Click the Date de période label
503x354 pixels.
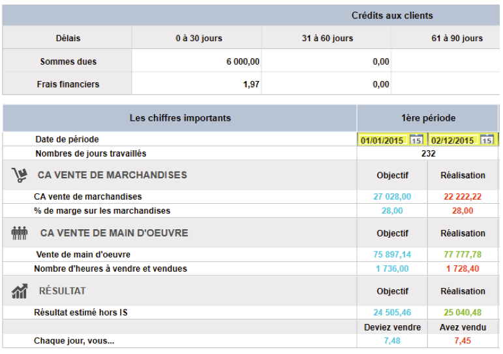tap(67, 139)
